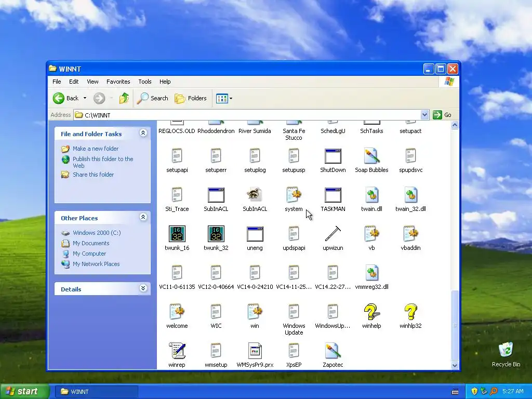Select the winrep report icon
532x399 pixels.
coord(177,351)
